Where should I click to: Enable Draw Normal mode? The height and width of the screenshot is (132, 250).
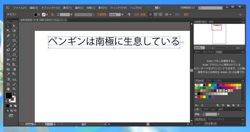[x=8, y=110]
